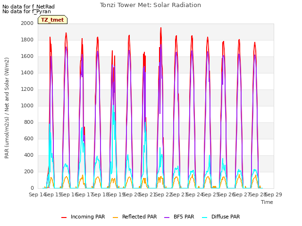Click the purple BF5 PAR legend swatch
The image size is (302, 226).
[x=167, y=218]
